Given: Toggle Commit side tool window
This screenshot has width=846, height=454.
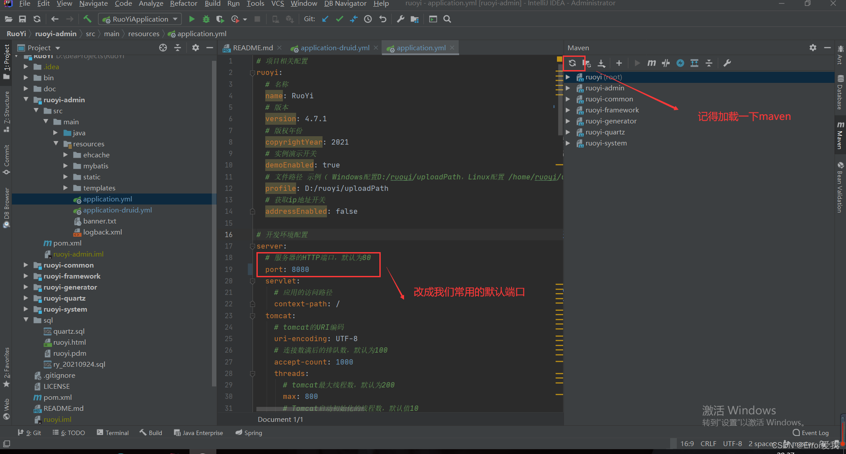Looking at the screenshot, I should (x=6, y=160).
